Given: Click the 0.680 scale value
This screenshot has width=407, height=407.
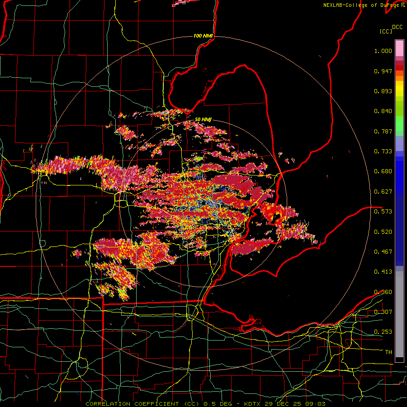Looking at the screenshot, I should pyautogui.click(x=383, y=171).
